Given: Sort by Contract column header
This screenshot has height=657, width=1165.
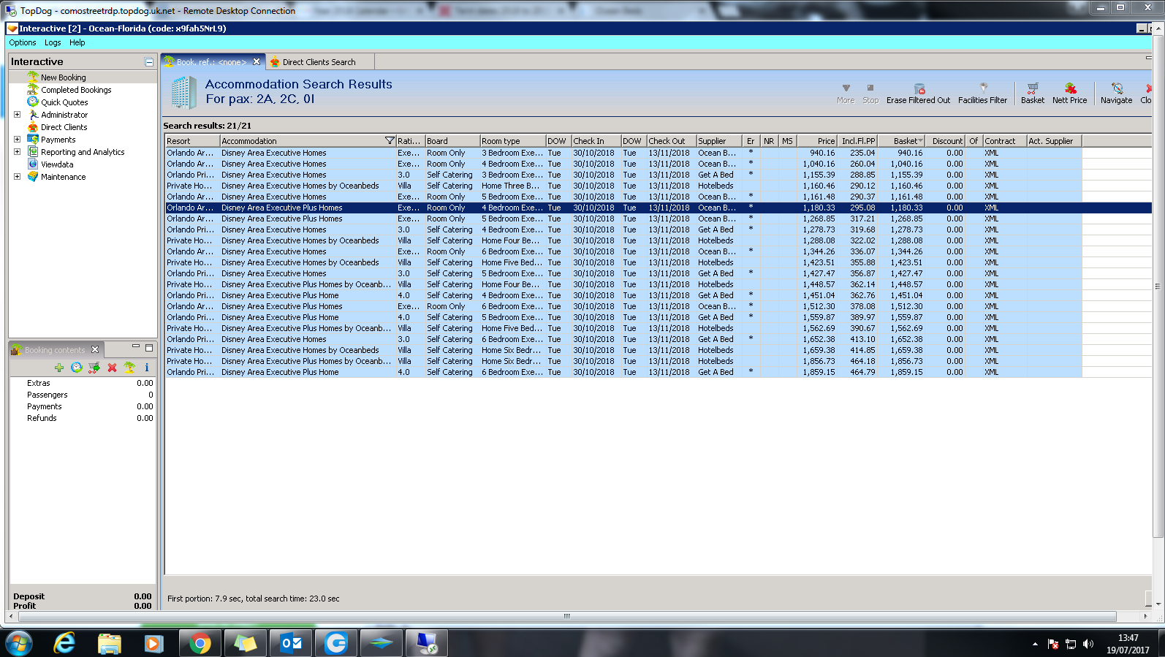Looking at the screenshot, I should (x=1004, y=141).
